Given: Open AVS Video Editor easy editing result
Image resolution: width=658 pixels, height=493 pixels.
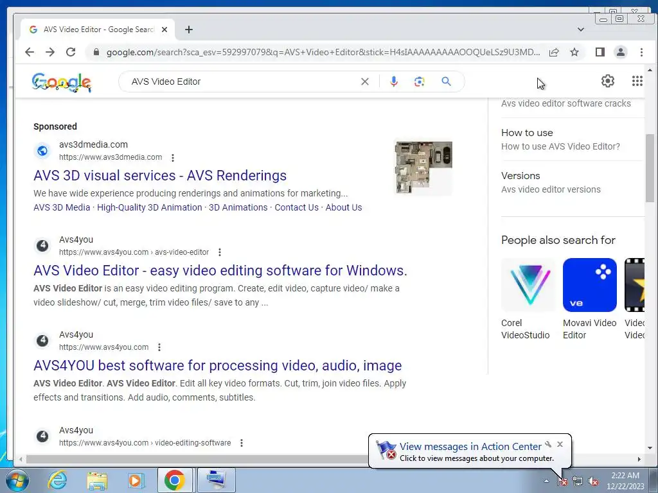Looking at the screenshot, I should pos(220,271).
